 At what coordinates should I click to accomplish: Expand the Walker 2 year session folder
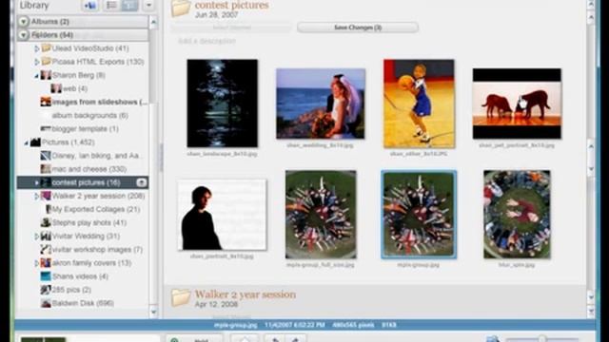click(36, 197)
